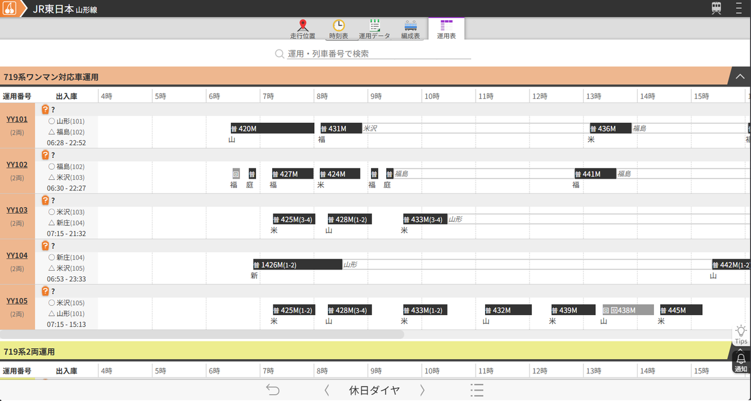Viewport: 751px width, 401px height.
Task: Select train 432M bar
Action: pyautogui.click(x=508, y=310)
